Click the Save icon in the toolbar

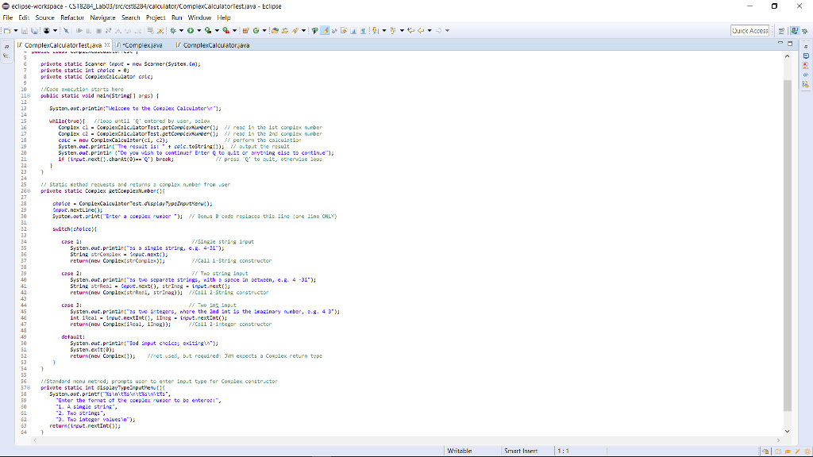(x=25, y=29)
